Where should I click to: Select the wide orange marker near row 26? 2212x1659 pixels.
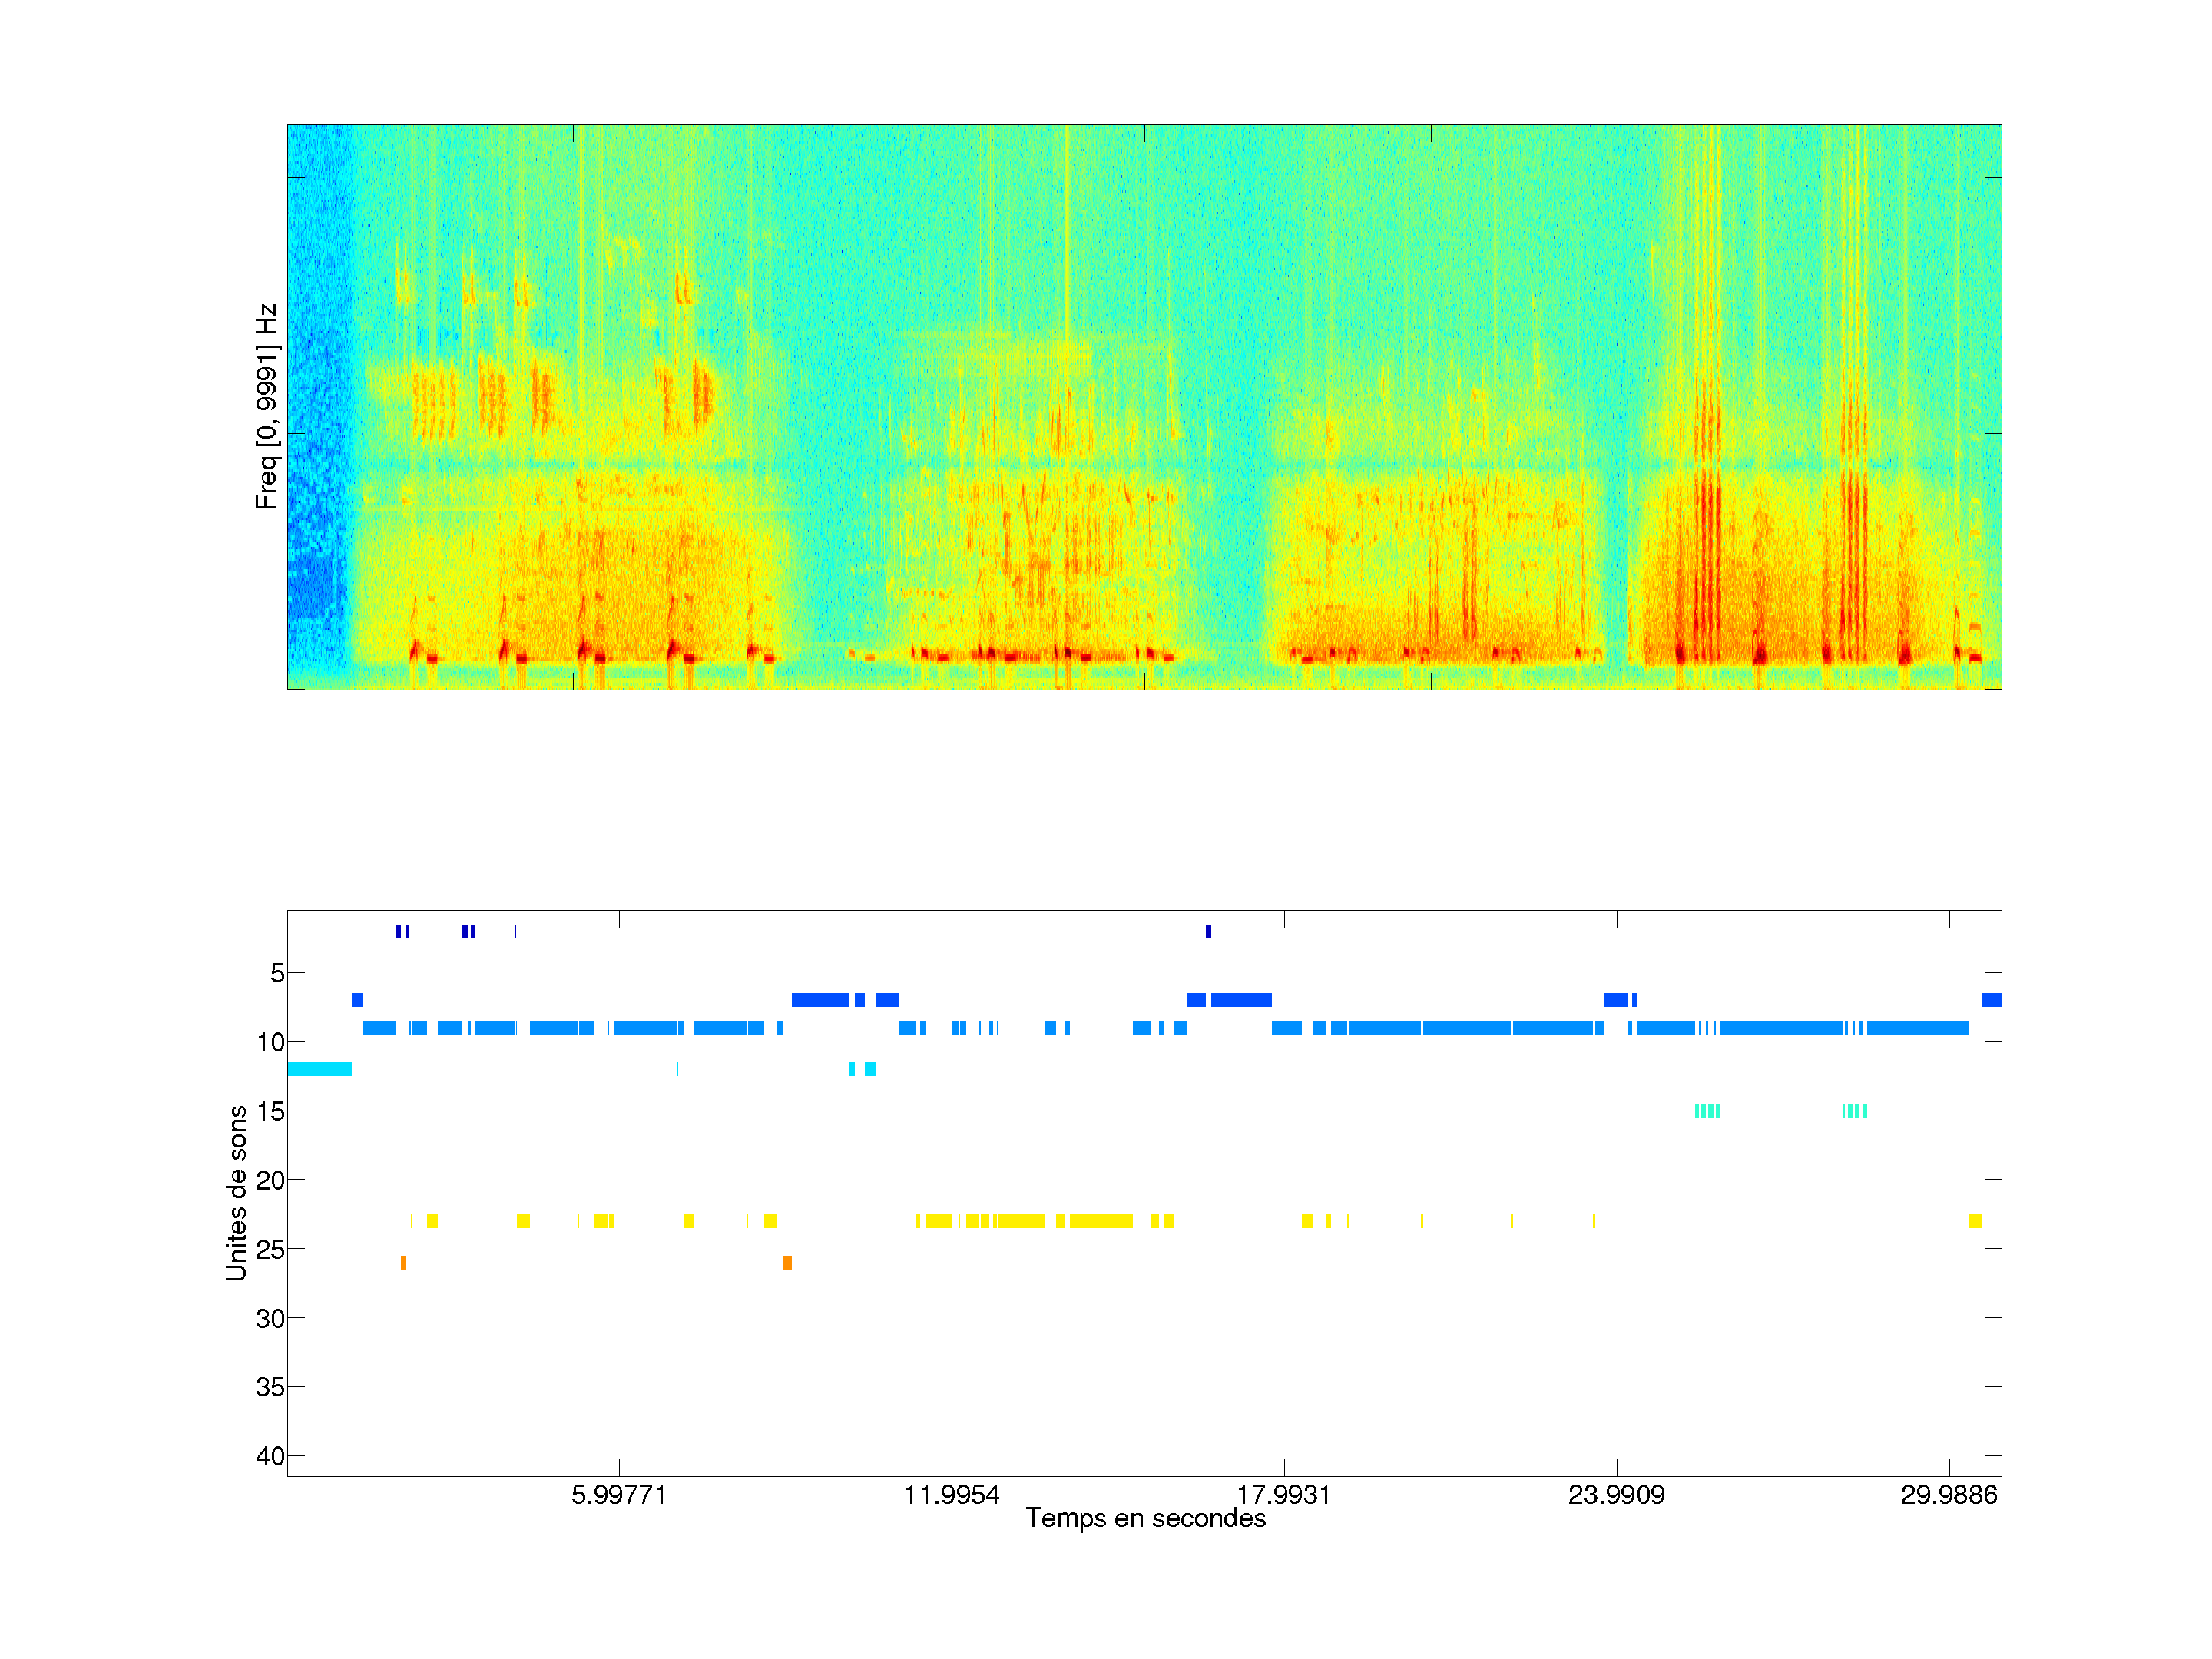[x=787, y=1263]
